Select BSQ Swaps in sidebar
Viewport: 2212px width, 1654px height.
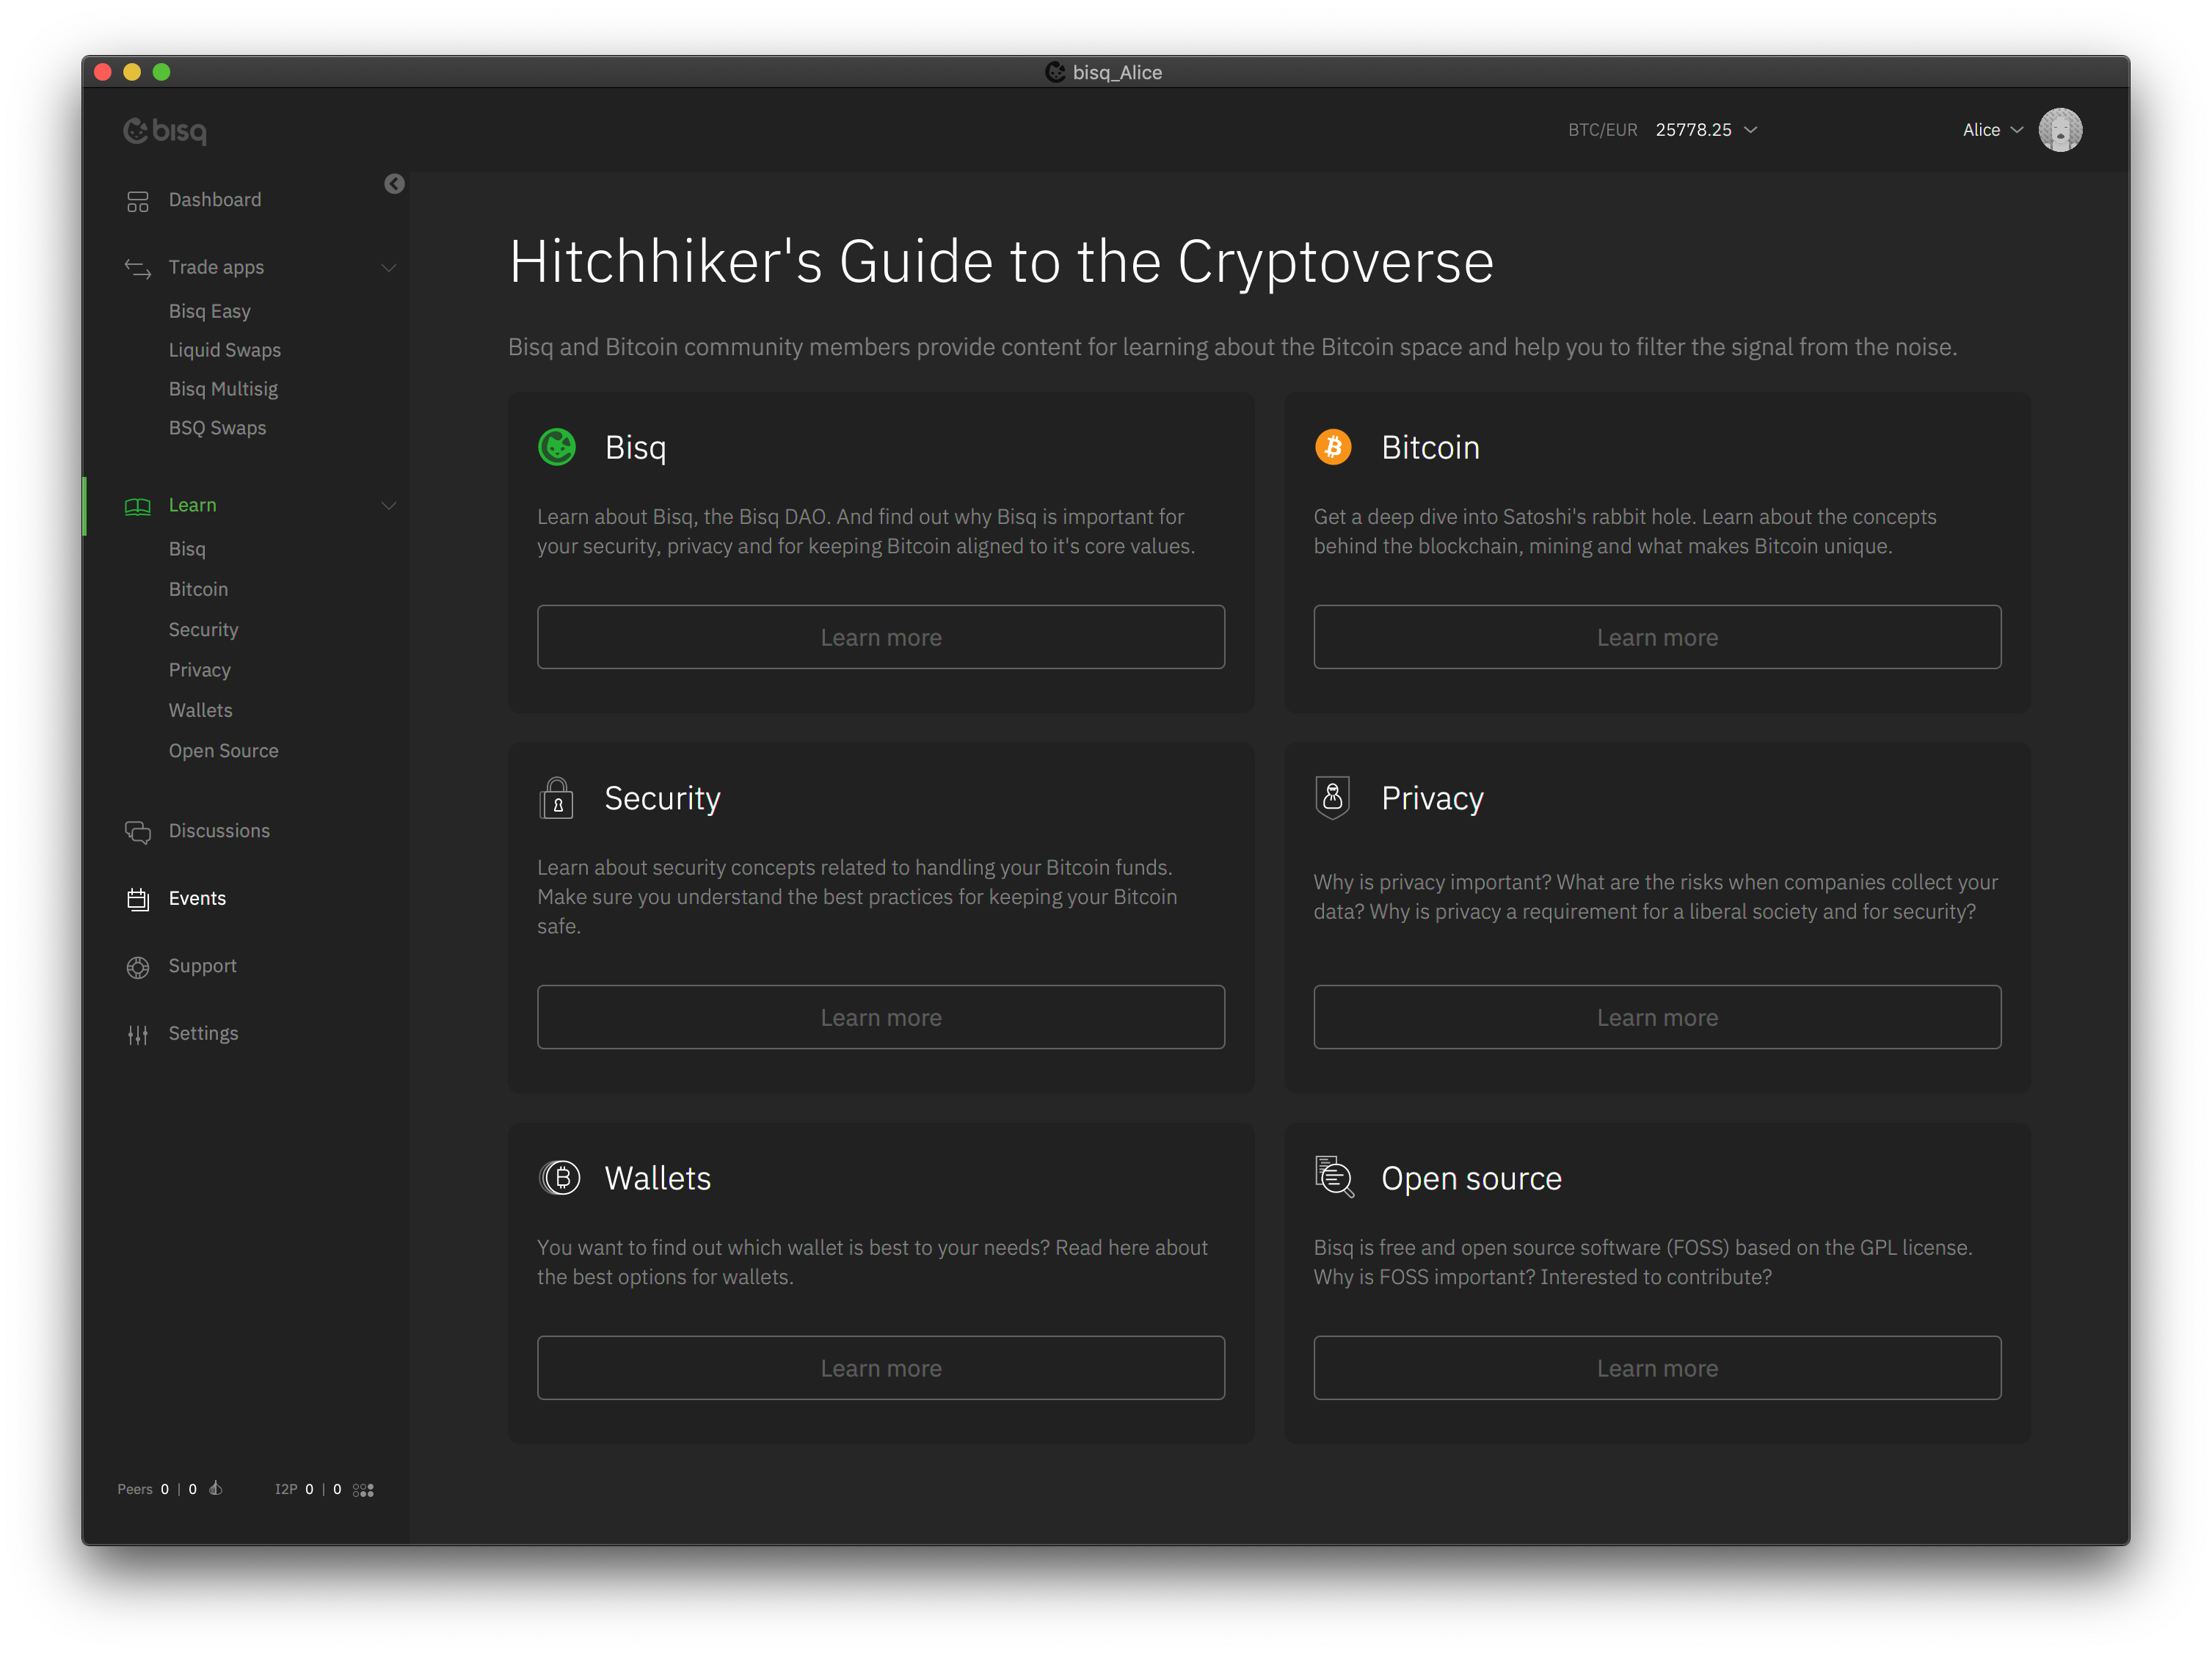pyautogui.click(x=217, y=428)
